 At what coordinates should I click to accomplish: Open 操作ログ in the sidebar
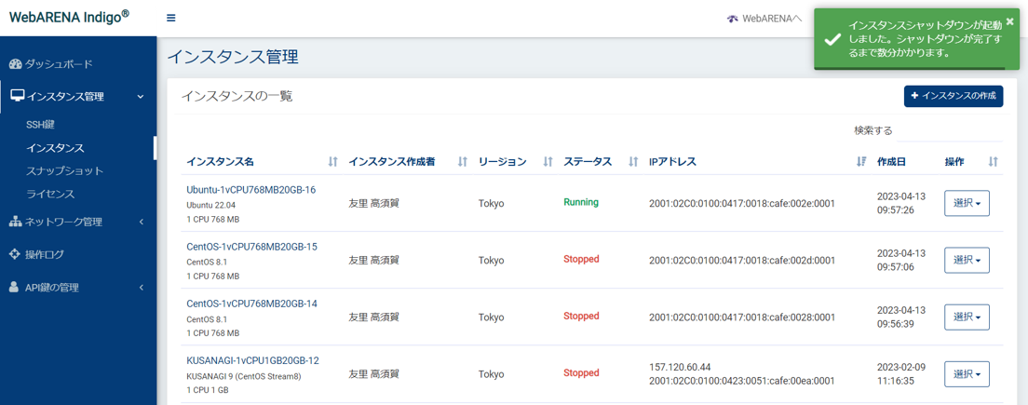tap(45, 254)
